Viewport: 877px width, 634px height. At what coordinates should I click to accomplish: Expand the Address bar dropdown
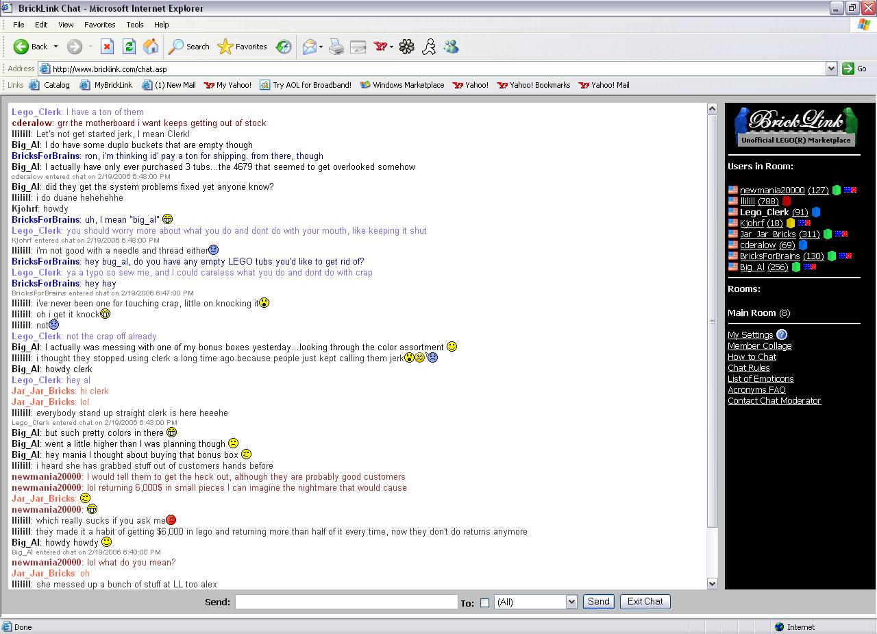(831, 69)
